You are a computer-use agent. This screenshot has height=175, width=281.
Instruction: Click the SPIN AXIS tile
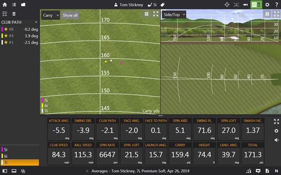(x=180, y=129)
